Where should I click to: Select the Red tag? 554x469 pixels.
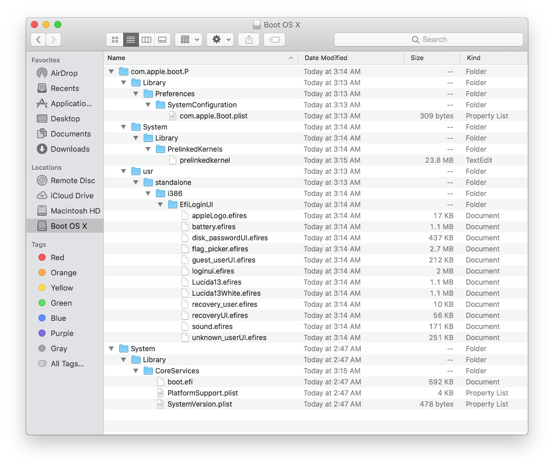coord(65,257)
